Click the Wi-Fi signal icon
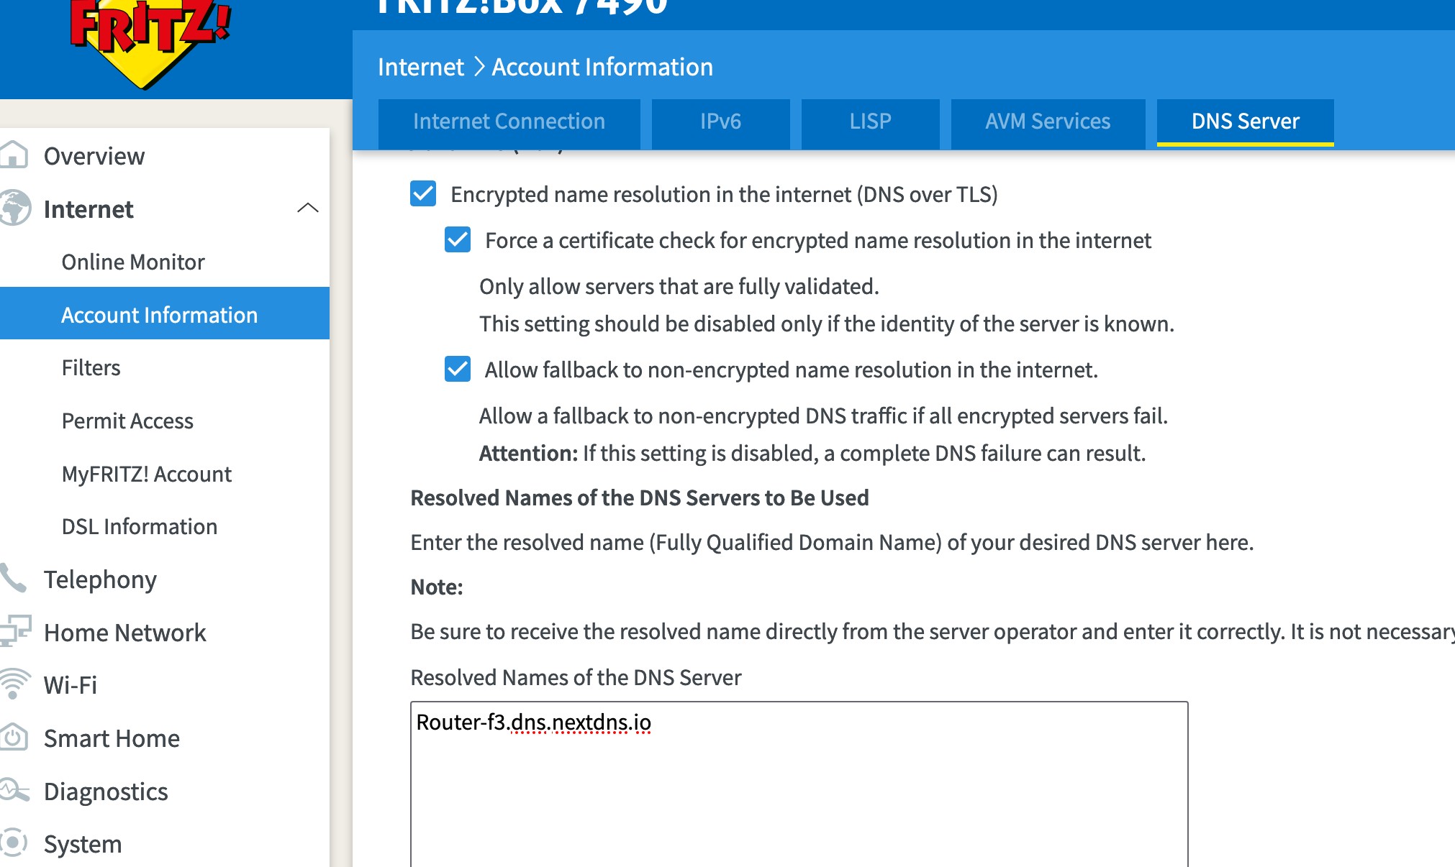The width and height of the screenshot is (1455, 867). [x=14, y=684]
